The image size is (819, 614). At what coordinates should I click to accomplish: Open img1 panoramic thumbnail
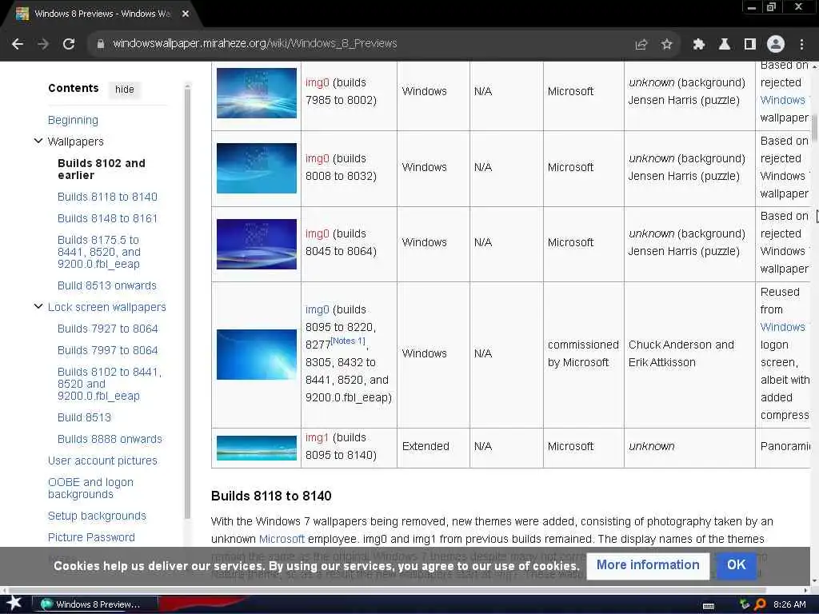(x=257, y=448)
